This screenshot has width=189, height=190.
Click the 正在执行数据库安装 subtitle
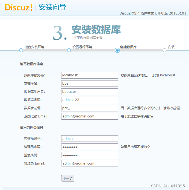[x=88, y=38]
